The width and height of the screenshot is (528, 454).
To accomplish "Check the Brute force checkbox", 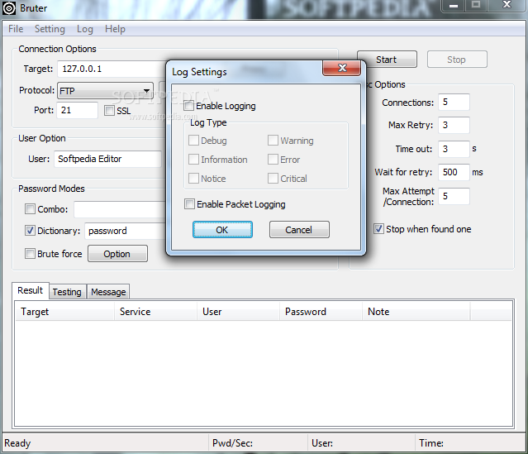I will (x=30, y=253).
